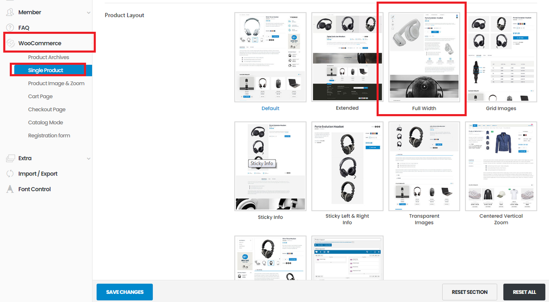This screenshot has width=549, height=302.
Task: Expand the Extra menu chevron
Action: pos(88,159)
